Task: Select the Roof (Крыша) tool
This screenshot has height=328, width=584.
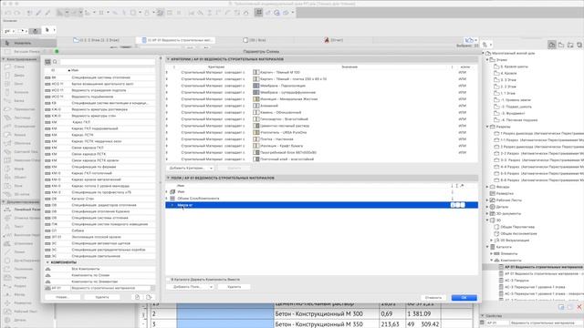Action: 18,135
